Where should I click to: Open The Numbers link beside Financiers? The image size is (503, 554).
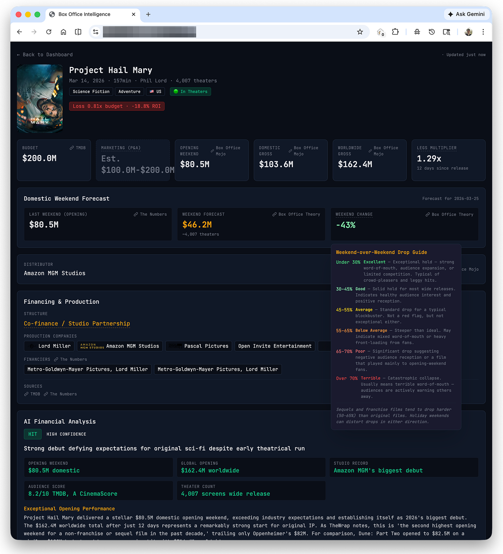[x=70, y=359]
